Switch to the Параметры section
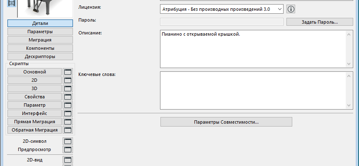Viewport: 359px width, 166px height. pos(40,32)
